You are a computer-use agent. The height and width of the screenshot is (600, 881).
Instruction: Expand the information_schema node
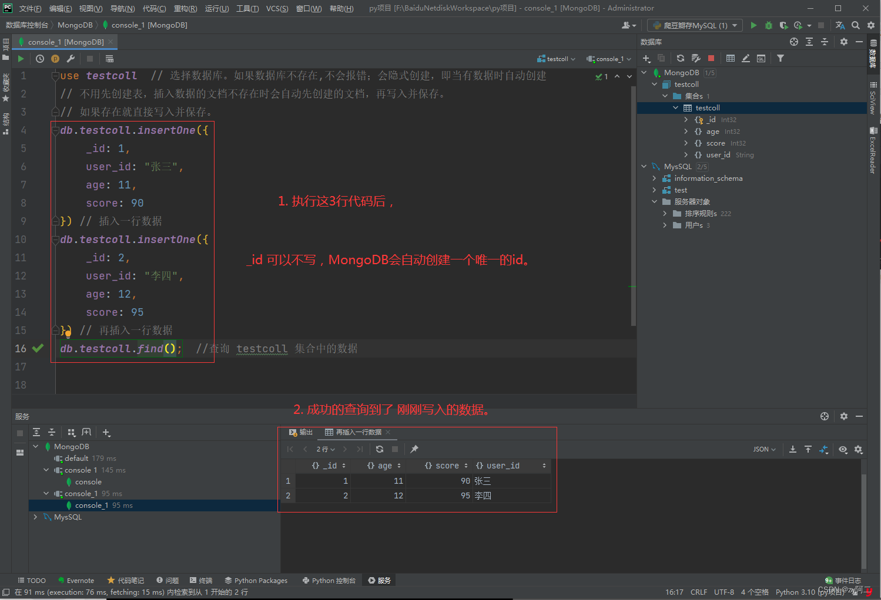tap(655, 178)
